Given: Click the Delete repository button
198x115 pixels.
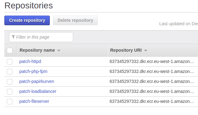Looking at the screenshot, I should [x=75, y=20].
